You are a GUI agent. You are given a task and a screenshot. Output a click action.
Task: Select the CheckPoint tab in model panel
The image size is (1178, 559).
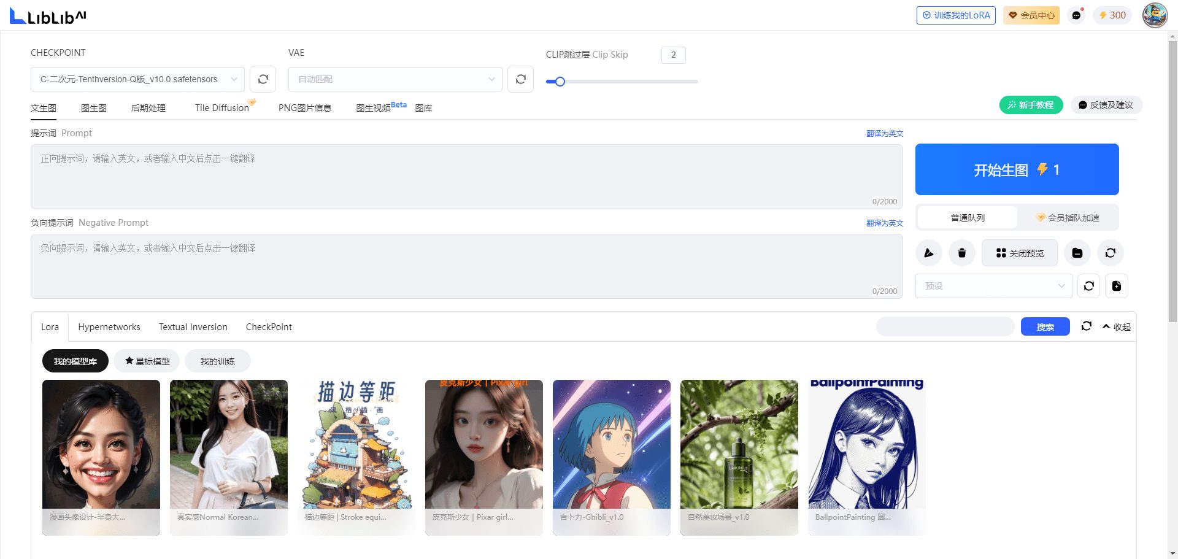click(269, 327)
